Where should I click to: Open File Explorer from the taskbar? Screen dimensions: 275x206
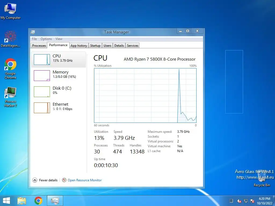[22, 201]
